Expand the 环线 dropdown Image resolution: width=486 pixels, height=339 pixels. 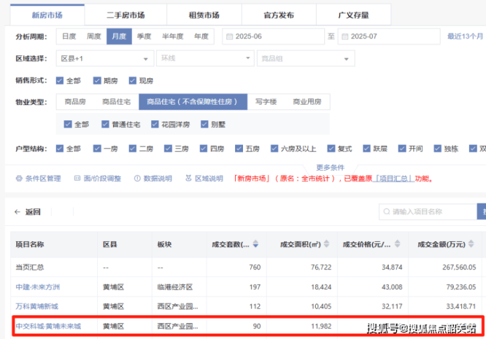tap(205, 58)
